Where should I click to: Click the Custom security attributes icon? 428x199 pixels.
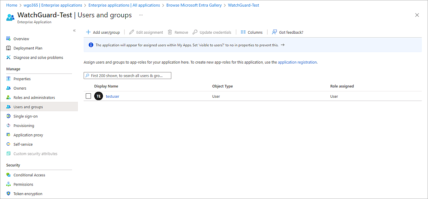(x=8, y=154)
